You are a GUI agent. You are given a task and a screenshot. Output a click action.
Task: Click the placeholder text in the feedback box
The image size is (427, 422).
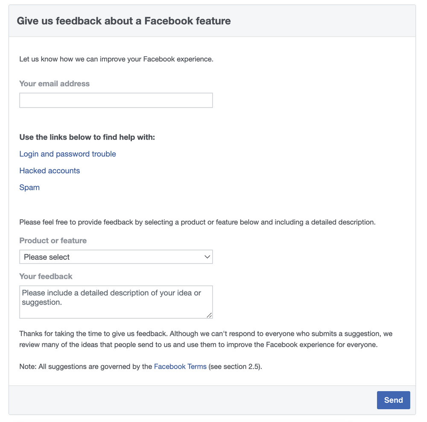[114, 297]
